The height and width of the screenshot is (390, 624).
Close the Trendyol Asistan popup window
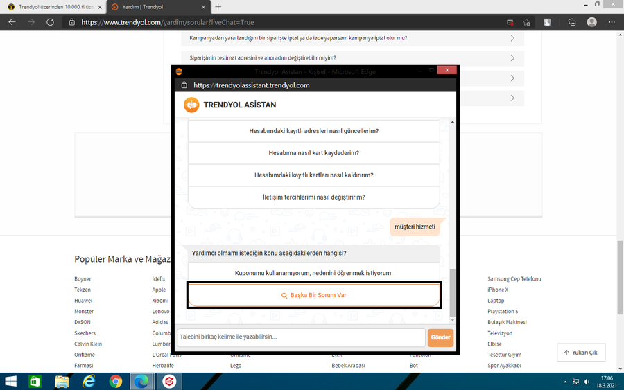pyautogui.click(x=447, y=70)
